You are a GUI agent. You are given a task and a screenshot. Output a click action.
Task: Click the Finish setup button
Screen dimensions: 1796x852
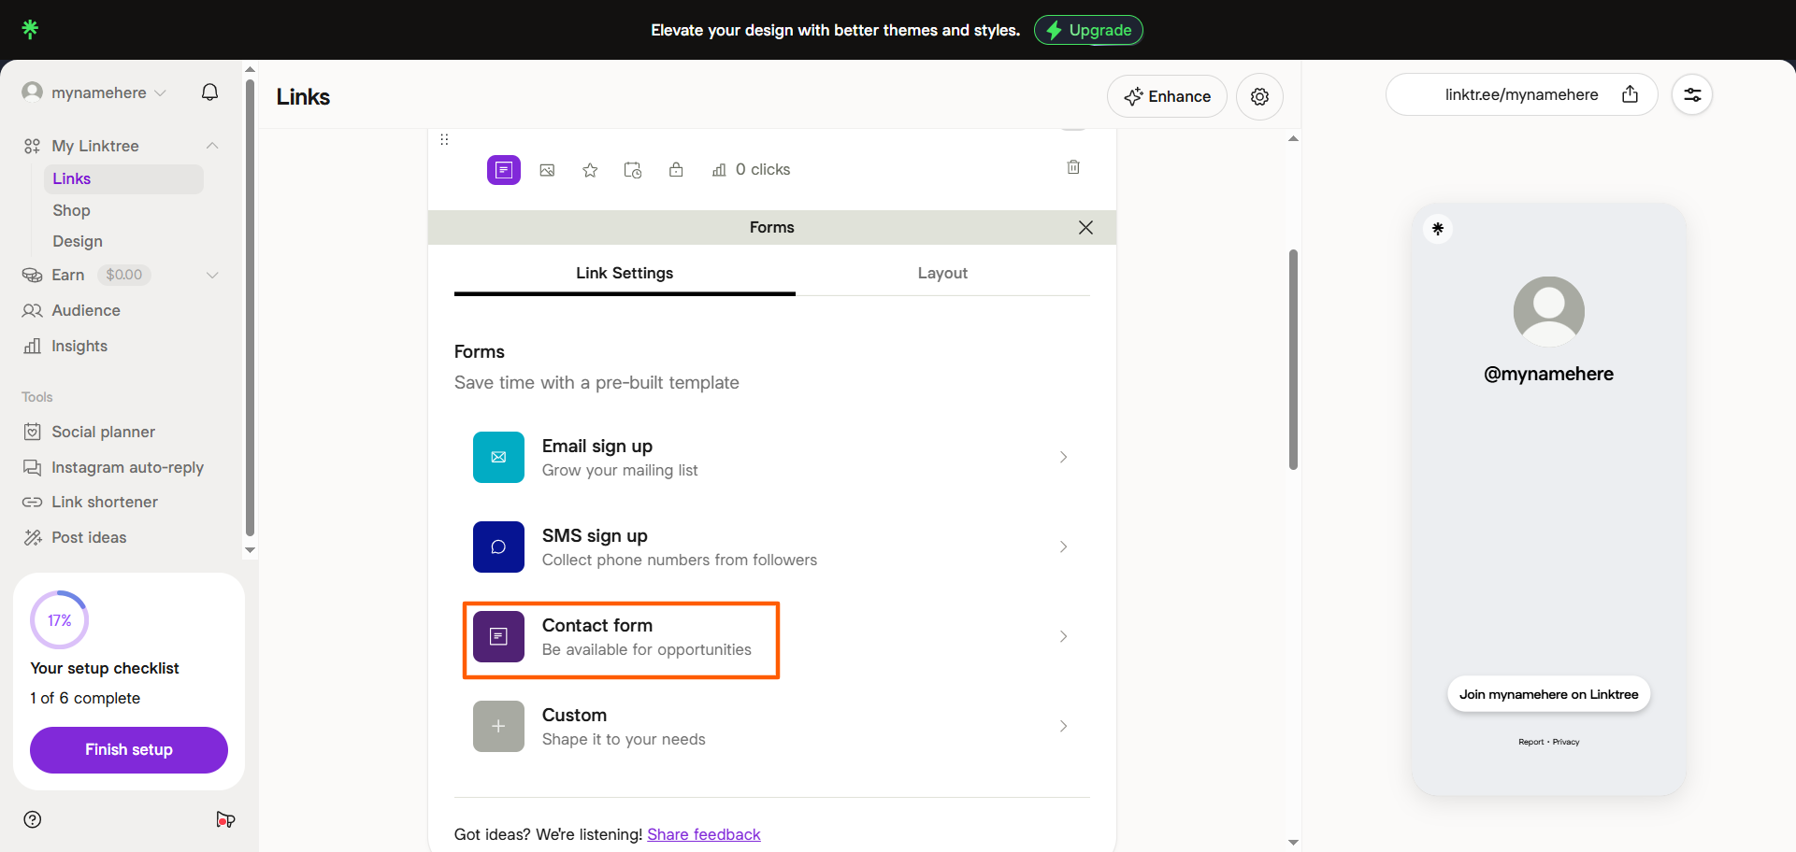tap(129, 749)
